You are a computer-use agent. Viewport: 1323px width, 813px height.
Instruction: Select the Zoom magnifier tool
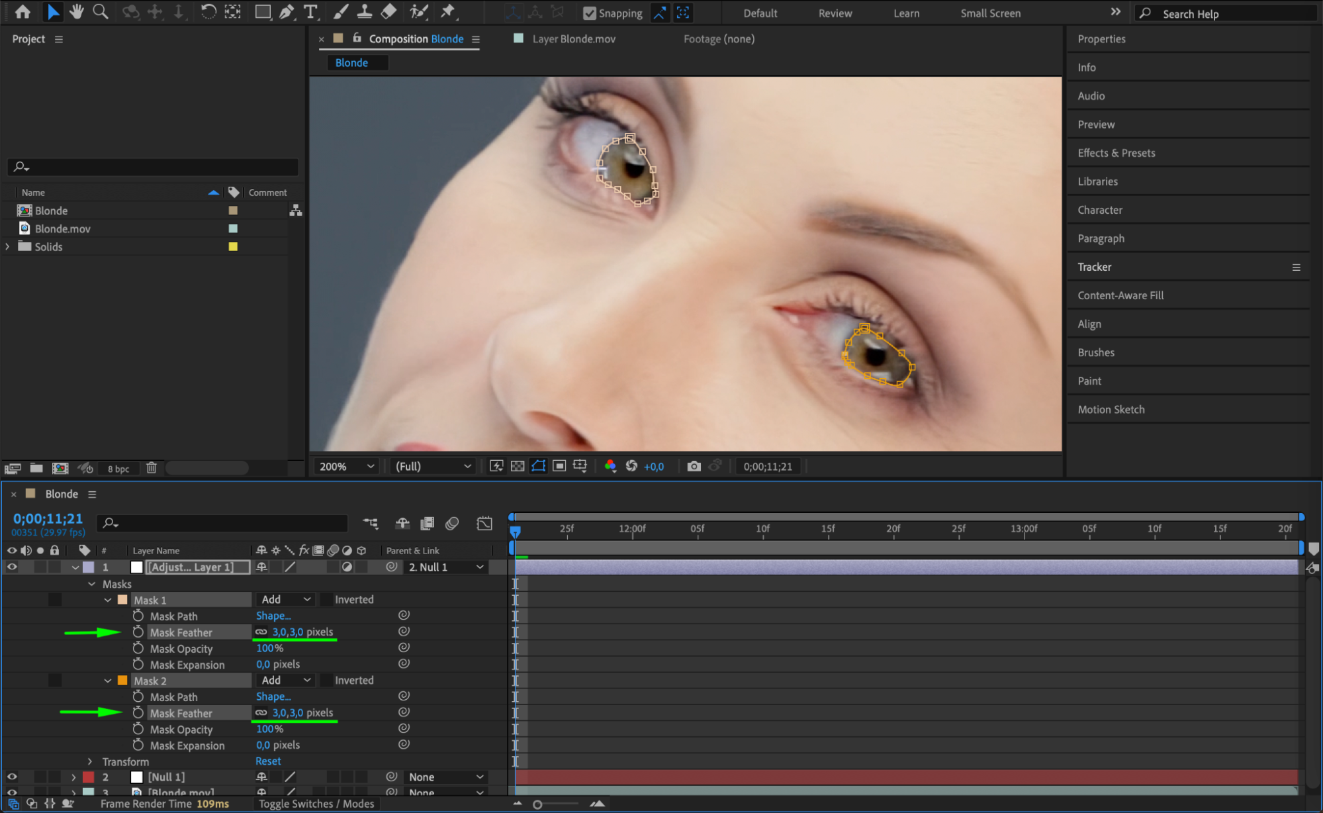(101, 12)
